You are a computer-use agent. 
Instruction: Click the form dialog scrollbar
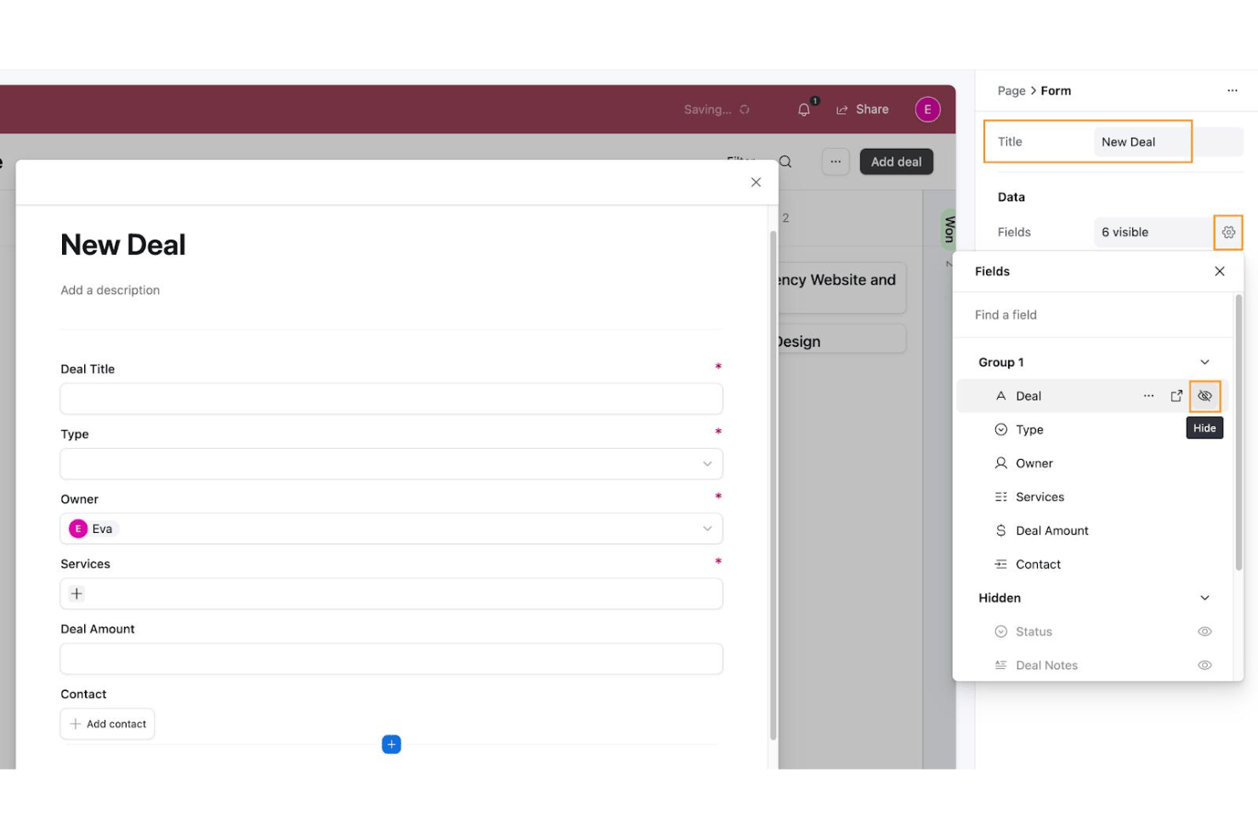coord(773,485)
